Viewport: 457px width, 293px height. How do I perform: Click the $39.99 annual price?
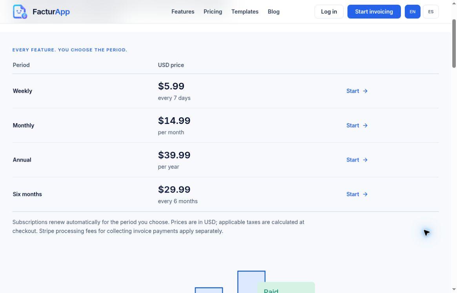point(174,155)
